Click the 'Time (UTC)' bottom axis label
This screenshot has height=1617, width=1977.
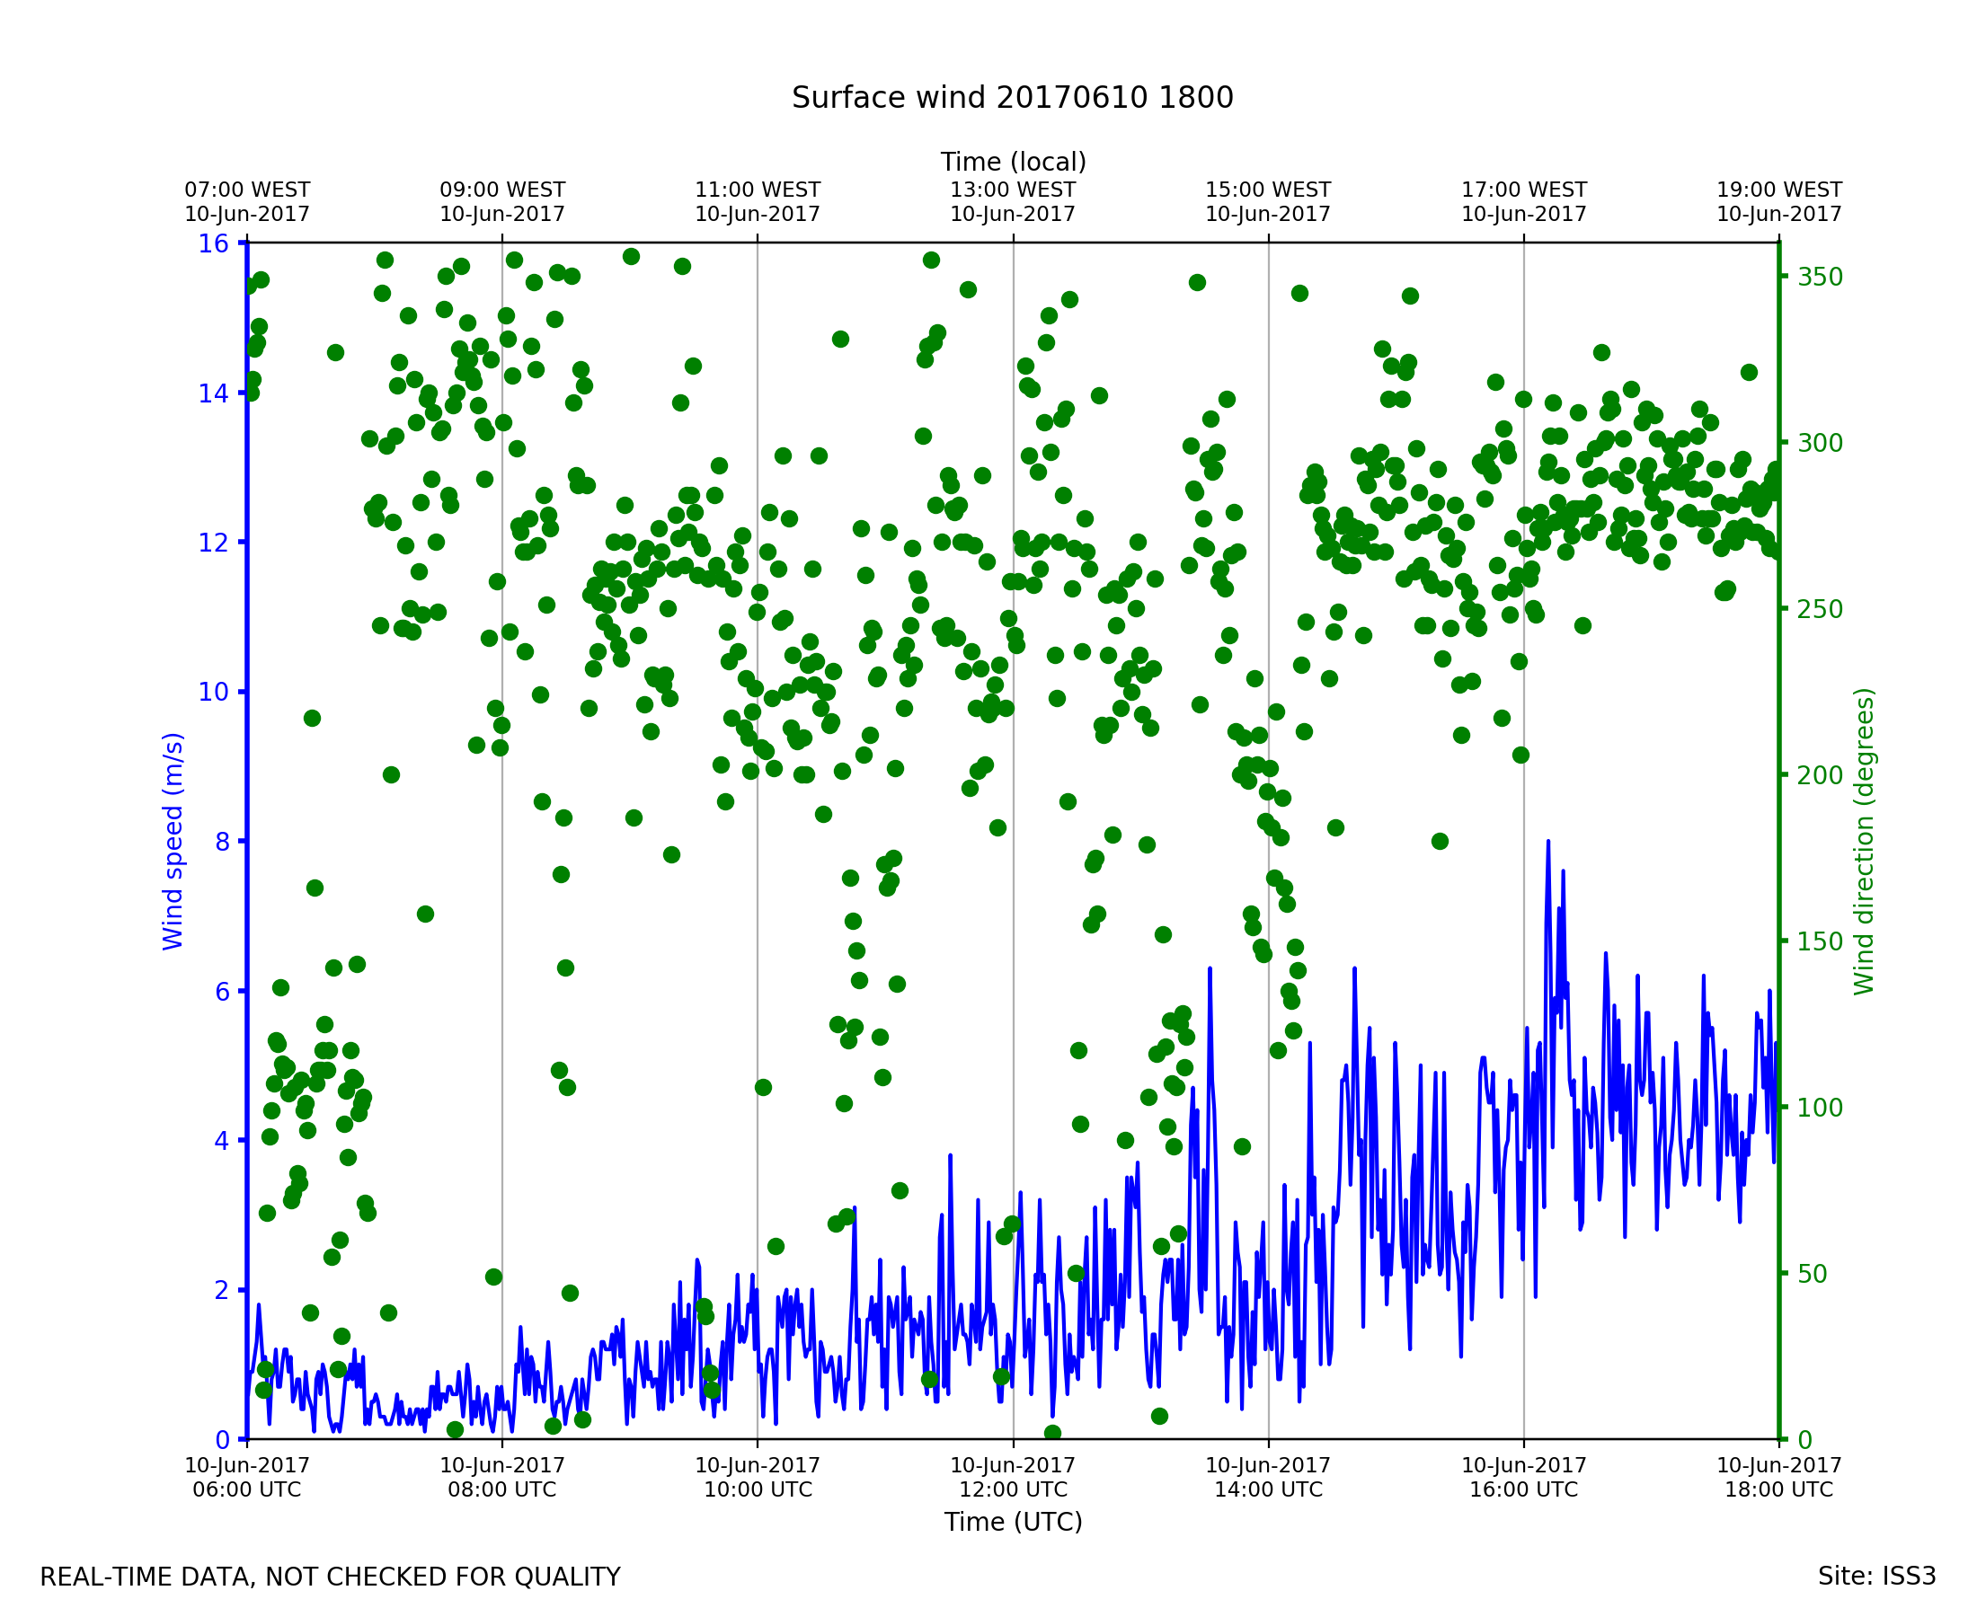pos(1013,1522)
